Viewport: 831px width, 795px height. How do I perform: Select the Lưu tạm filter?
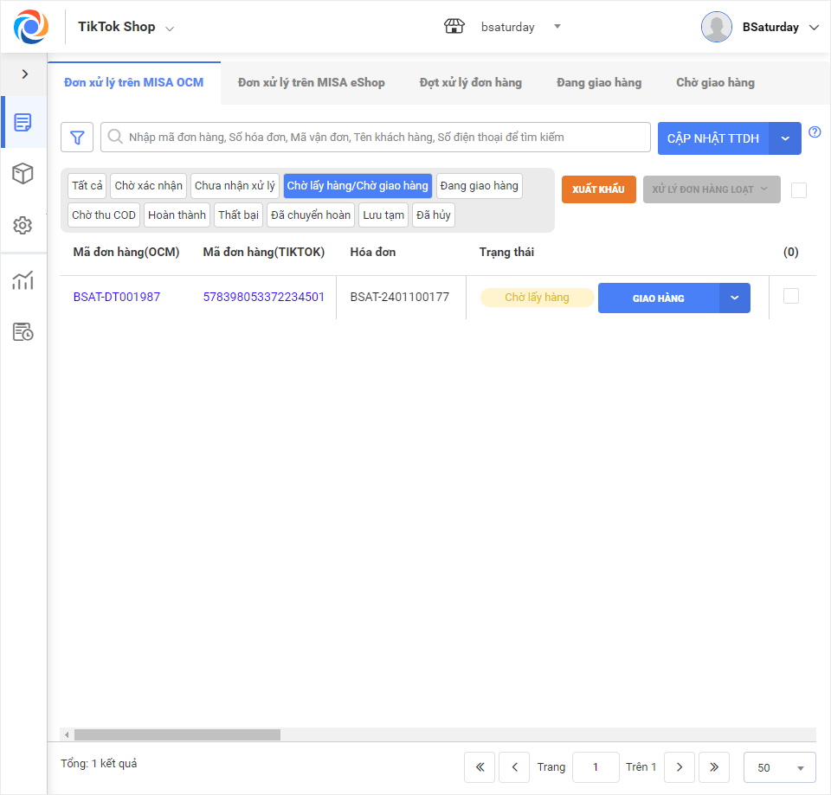[x=383, y=215]
